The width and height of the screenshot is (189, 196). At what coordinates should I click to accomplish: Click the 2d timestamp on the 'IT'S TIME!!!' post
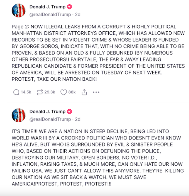[78, 119]
